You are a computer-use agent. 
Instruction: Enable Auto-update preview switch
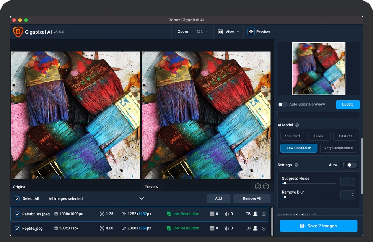pos(283,104)
